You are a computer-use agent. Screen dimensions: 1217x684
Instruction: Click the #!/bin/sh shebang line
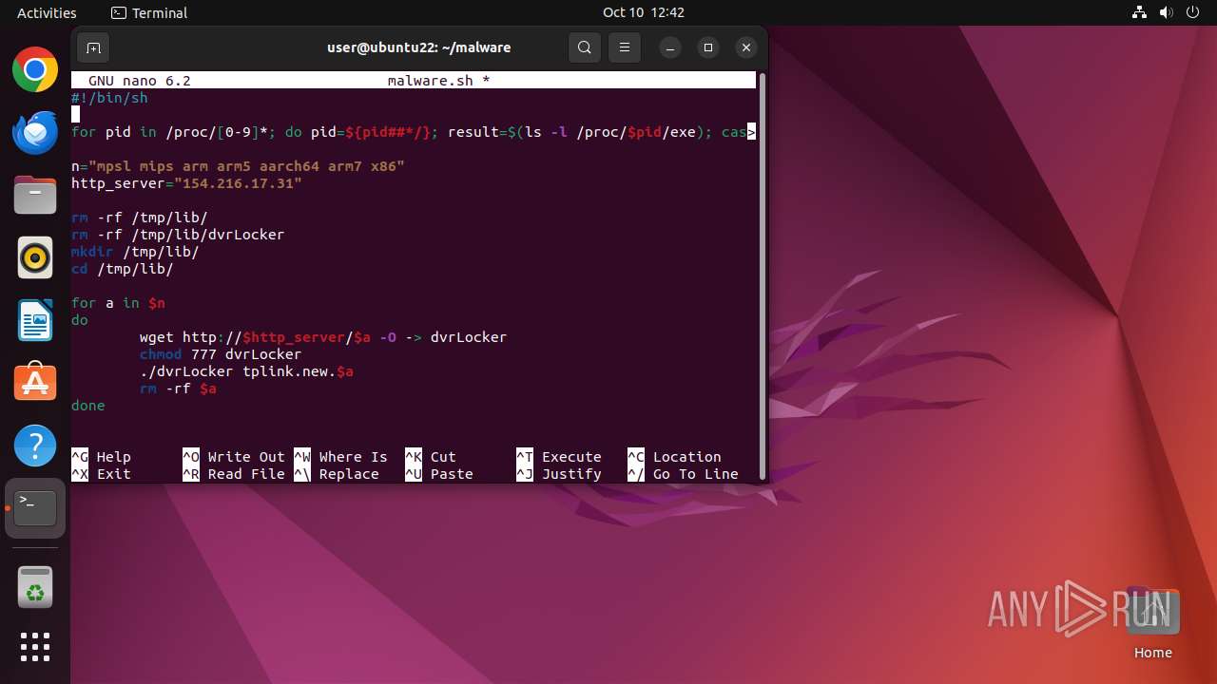pos(109,98)
